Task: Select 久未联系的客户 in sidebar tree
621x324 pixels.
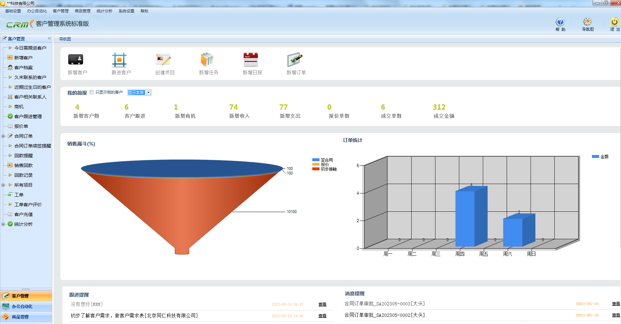Action: click(x=30, y=77)
